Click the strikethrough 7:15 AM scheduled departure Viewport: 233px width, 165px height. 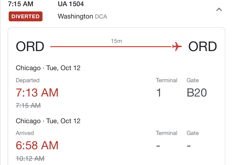28,106
